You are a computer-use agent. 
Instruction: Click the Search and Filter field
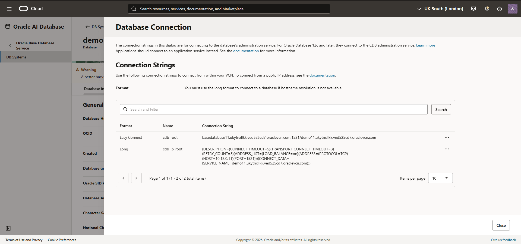(274, 109)
